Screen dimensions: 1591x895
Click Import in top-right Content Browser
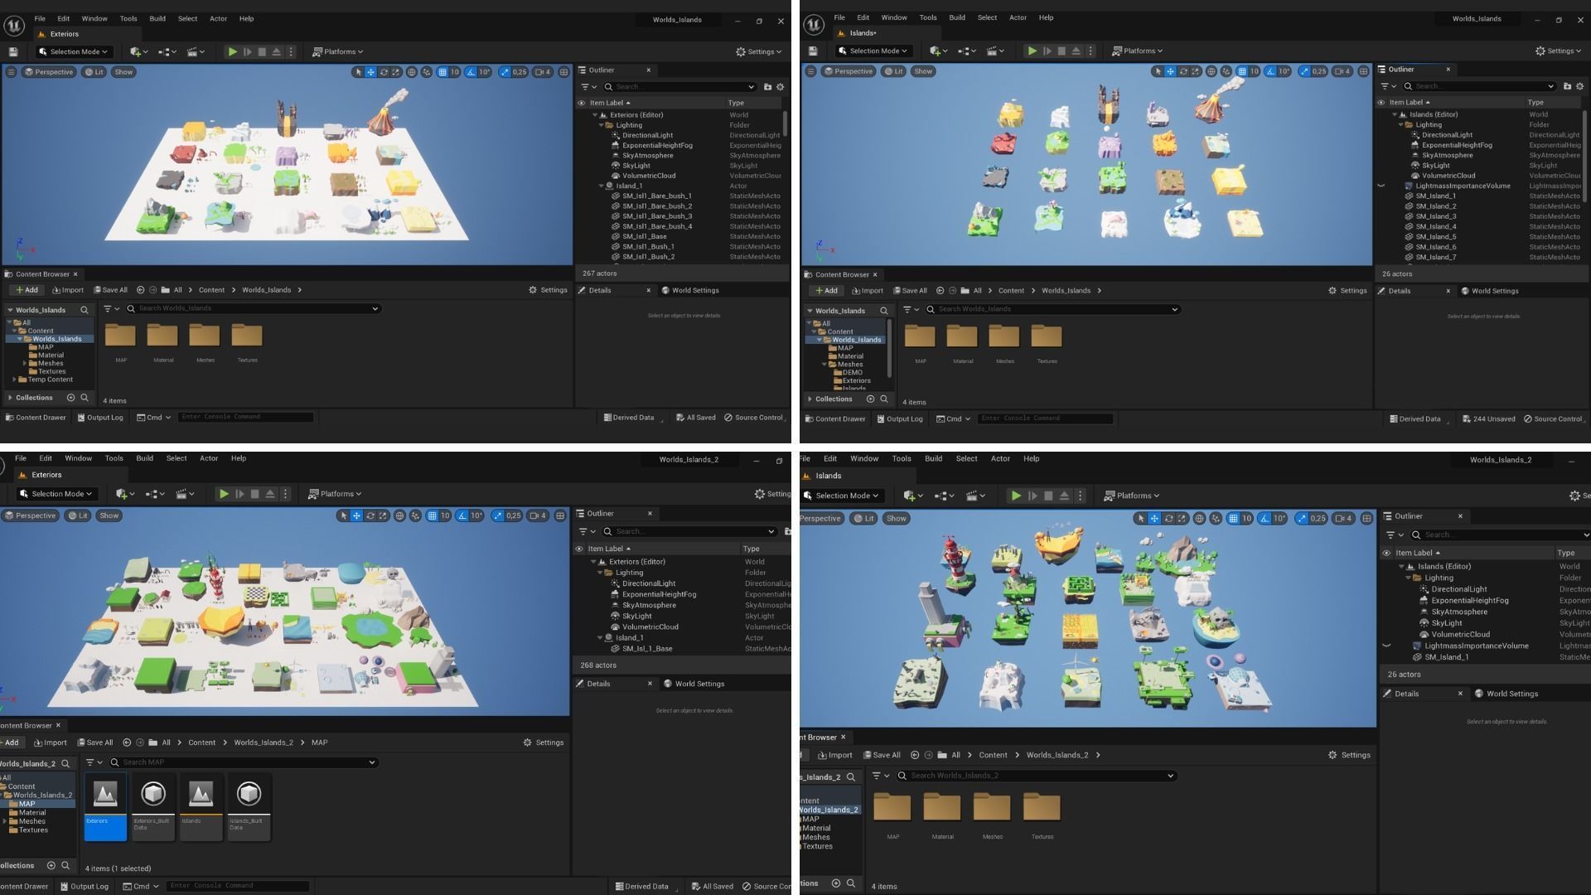click(867, 291)
